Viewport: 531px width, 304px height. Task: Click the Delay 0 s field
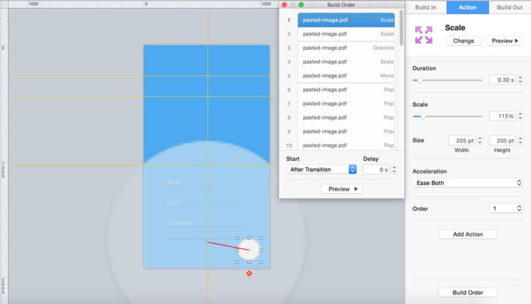tap(376, 169)
